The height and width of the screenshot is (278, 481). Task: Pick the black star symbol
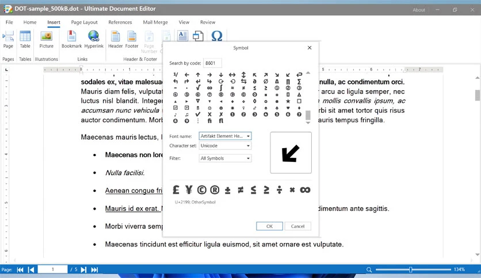(x=288, y=101)
